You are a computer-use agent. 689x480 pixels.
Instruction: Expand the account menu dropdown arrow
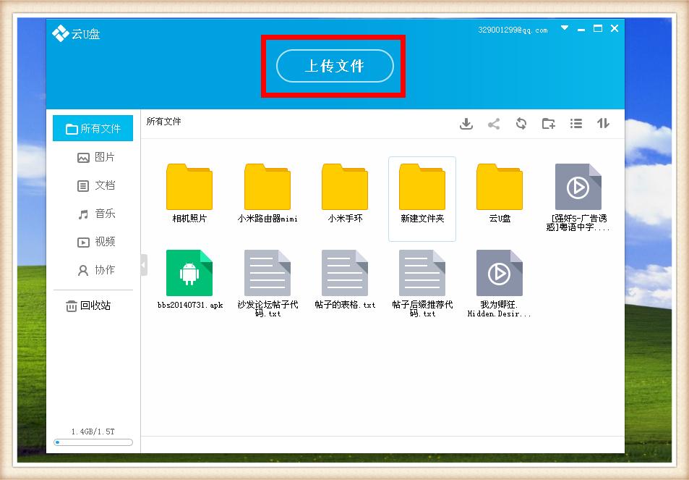pos(563,29)
